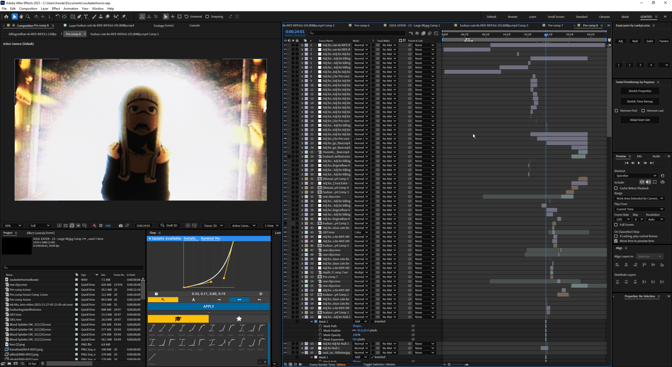Open the Composition menu
The width and height of the screenshot is (672, 367).
[x=28, y=9]
